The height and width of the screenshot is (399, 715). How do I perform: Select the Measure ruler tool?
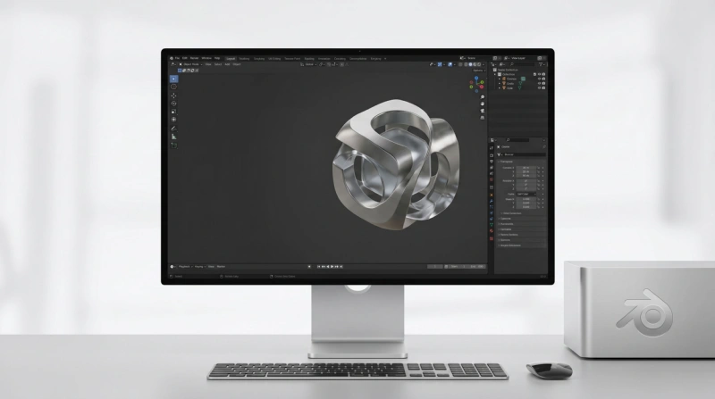pos(173,137)
